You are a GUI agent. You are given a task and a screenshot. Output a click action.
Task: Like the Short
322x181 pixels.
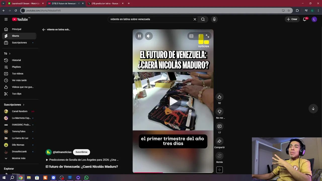point(219,97)
